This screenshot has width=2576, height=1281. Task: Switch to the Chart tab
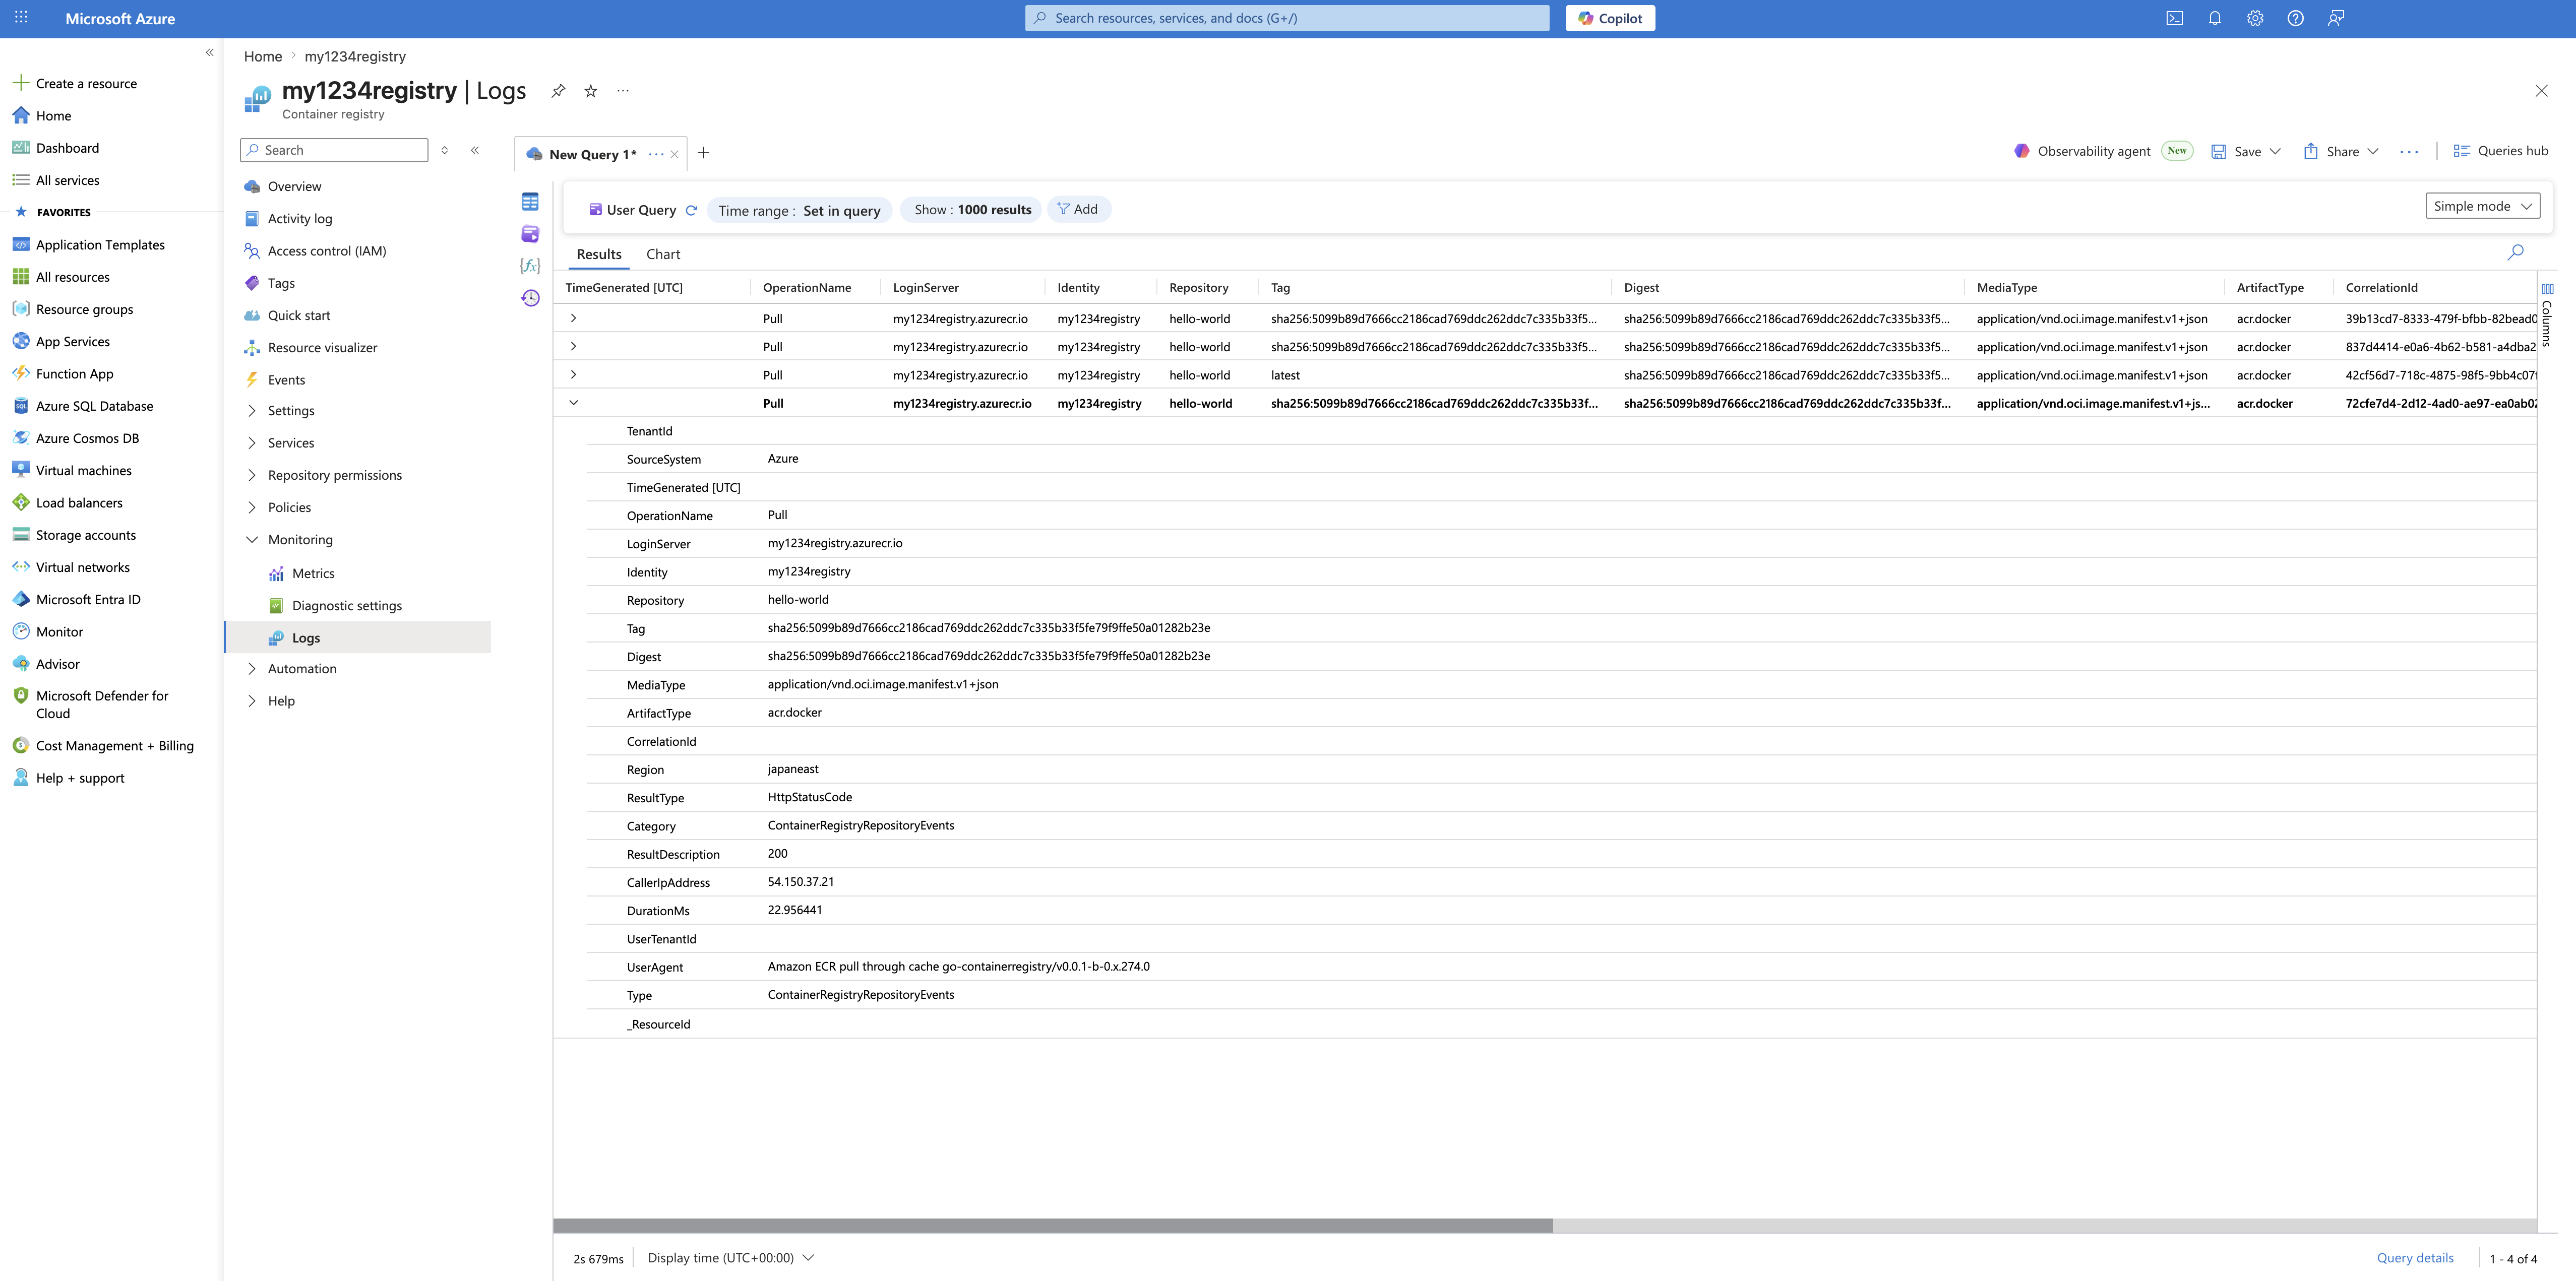click(662, 254)
